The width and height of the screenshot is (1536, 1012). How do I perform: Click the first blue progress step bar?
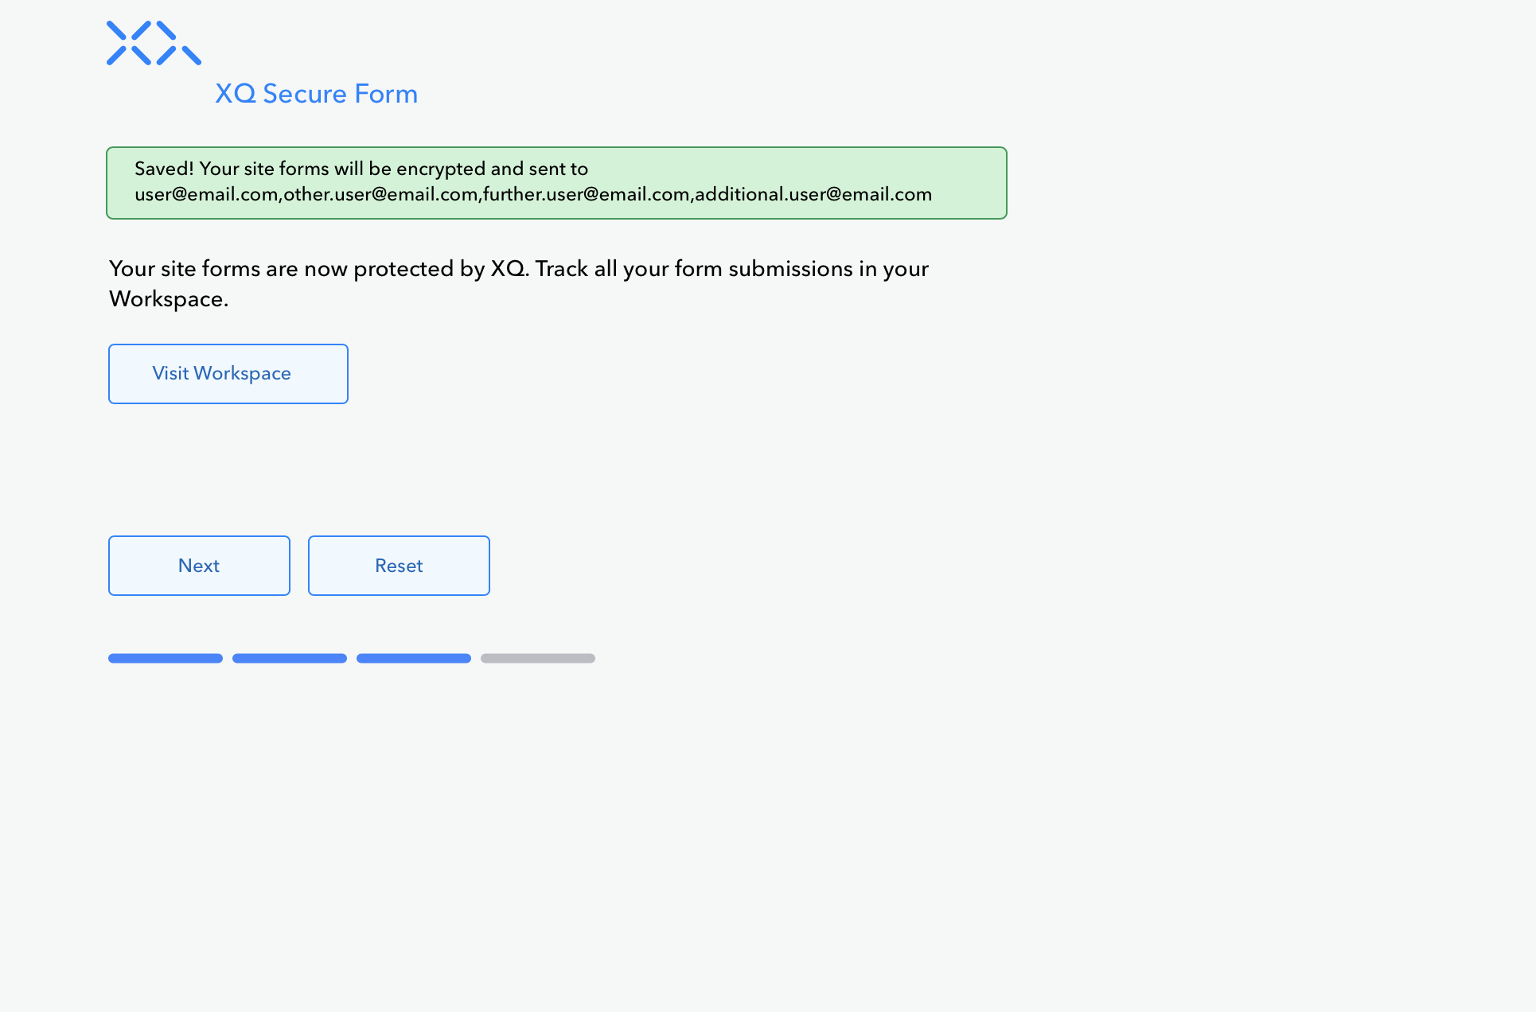pos(166,658)
